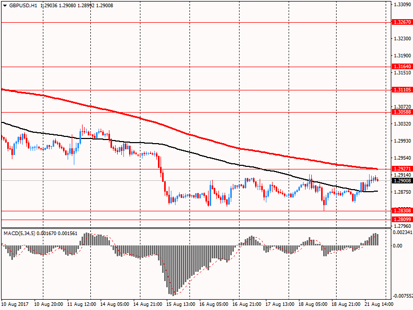Click the 14 Aug 21:00 time label
This screenshot has height=310, width=413.
click(148, 304)
